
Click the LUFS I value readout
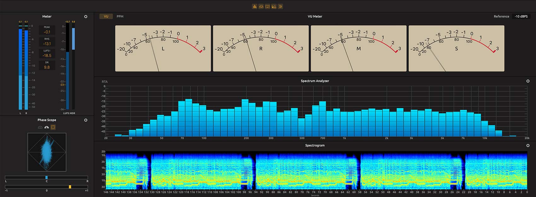(47, 55)
